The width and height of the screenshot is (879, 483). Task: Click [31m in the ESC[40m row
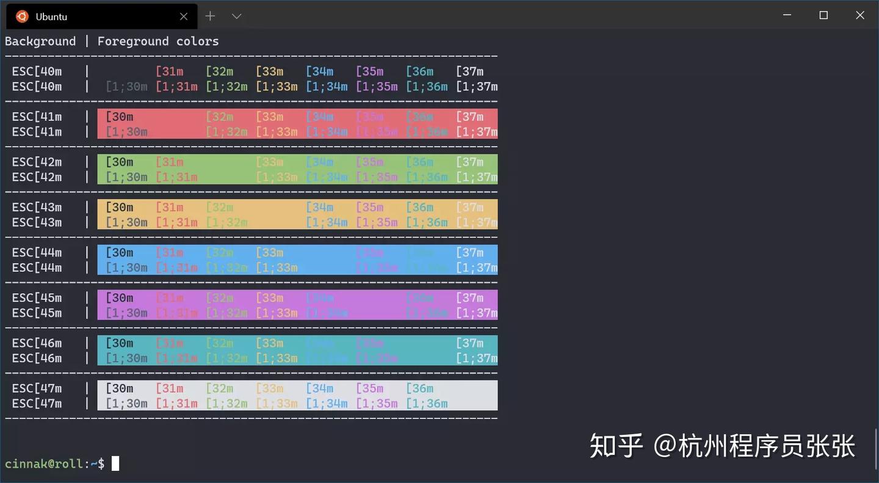tap(169, 71)
